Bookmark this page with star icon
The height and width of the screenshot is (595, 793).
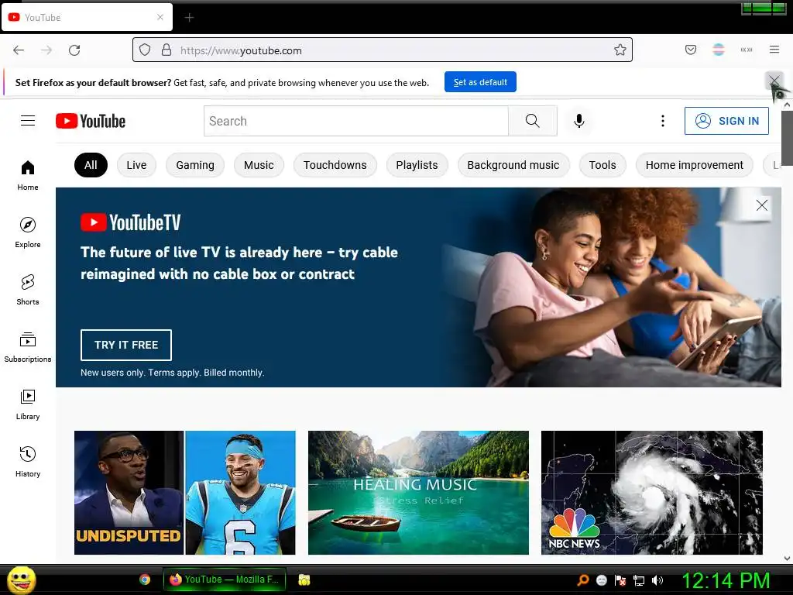pyautogui.click(x=620, y=50)
